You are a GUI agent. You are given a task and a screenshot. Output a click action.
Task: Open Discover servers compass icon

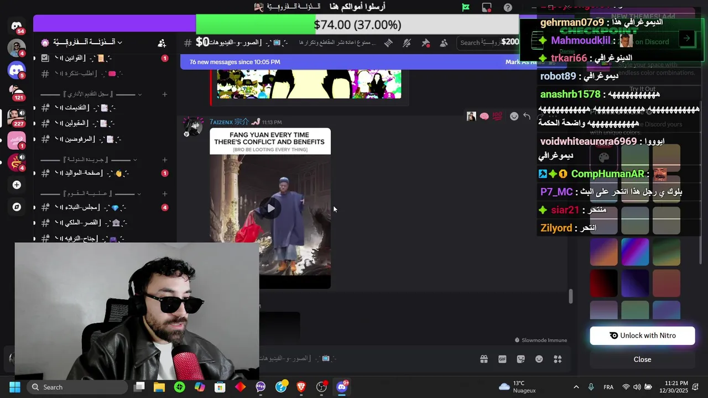pos(17,207)
